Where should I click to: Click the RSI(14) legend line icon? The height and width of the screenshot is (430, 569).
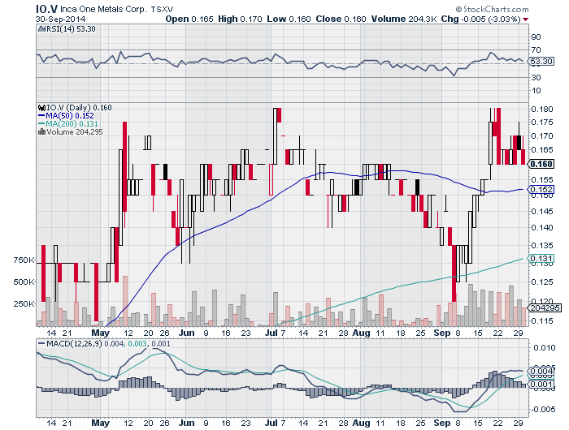[41, 28]
